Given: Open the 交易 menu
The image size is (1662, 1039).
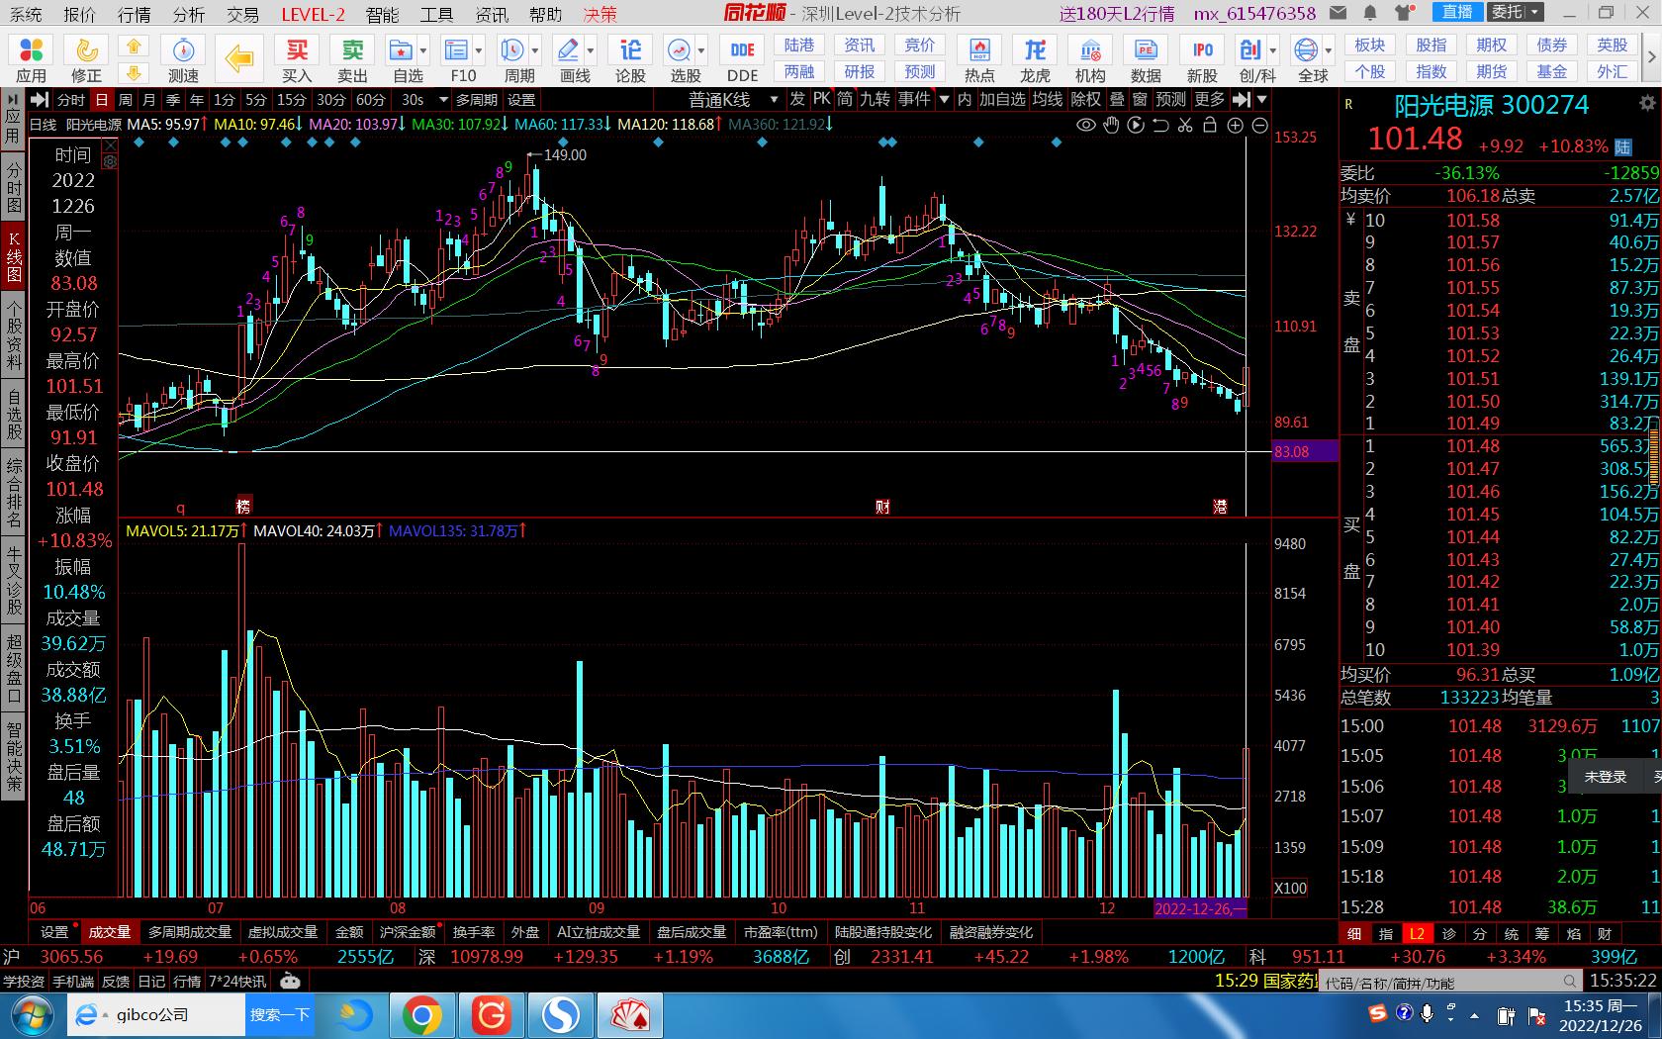Looking at the screenshot, I should (242, 14).
